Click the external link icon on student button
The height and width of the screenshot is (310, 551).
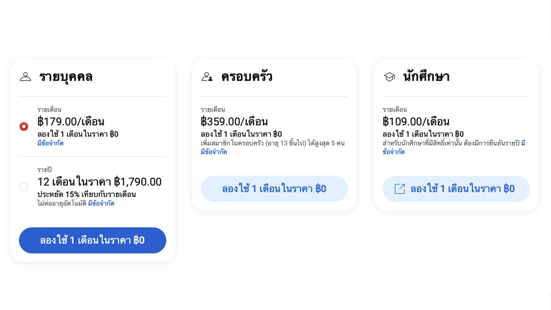(x=399, y=189)
